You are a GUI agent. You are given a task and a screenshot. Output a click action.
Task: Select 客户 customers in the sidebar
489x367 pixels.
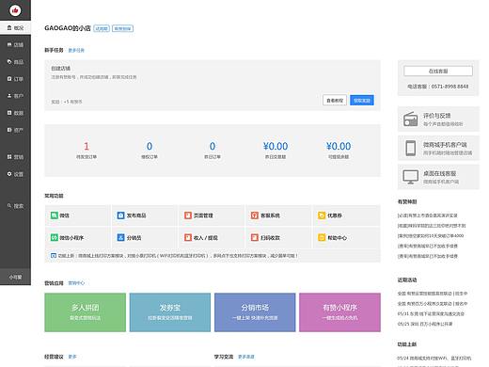point(15,96)
